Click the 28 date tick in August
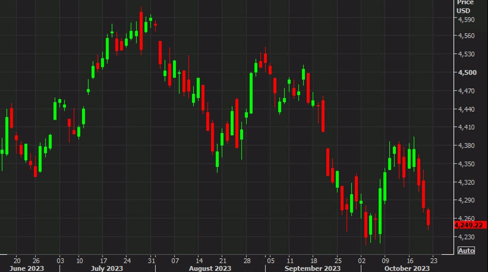The image size is (488, 272). [247, 261]
